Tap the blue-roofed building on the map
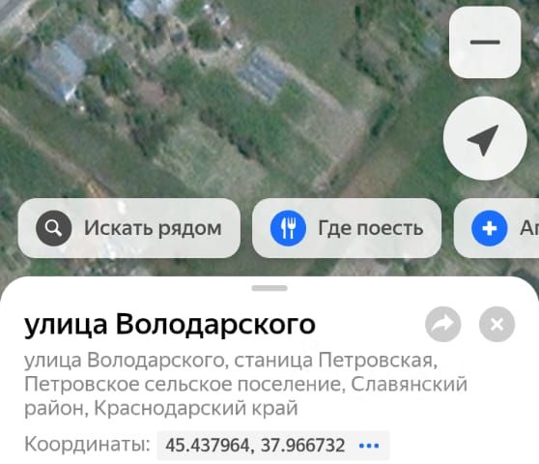 point(58,71)
